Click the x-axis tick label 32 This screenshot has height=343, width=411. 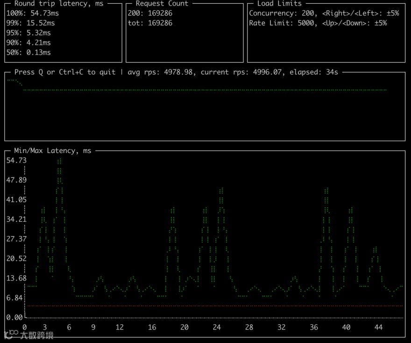(x=282, y=327)
